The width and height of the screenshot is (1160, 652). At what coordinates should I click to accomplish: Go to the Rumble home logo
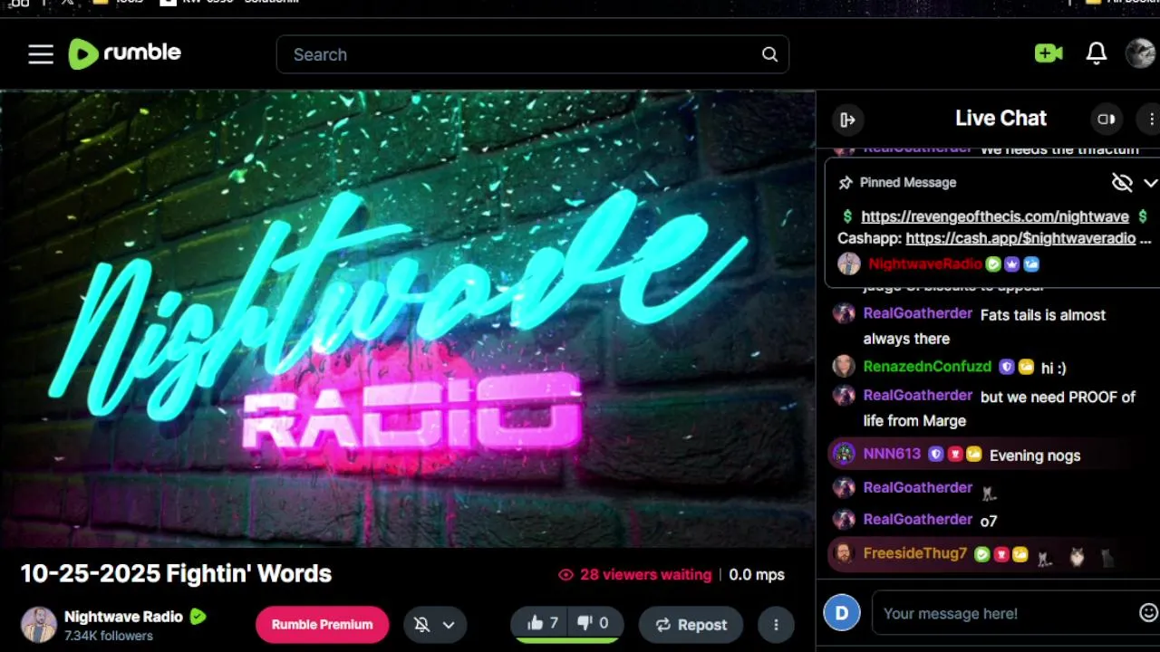[125, 53]
